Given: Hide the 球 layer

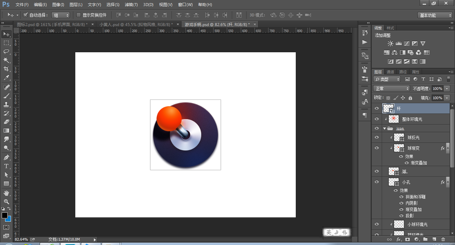Looking at the screenshot, I should (x=377, y=171).
